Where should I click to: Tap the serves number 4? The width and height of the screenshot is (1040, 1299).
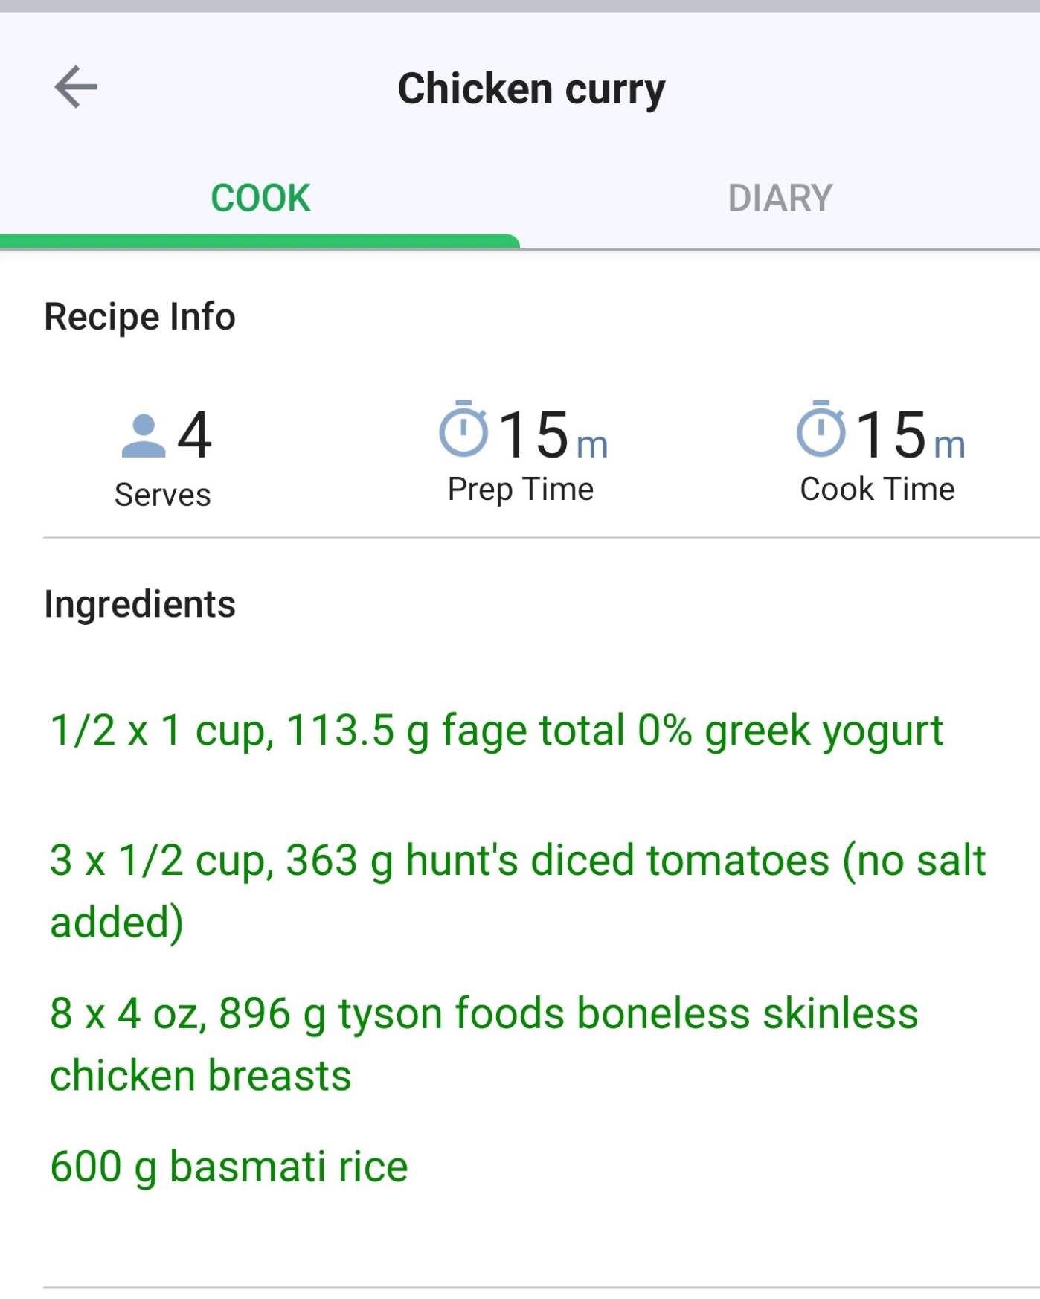[x=194, y=435]
